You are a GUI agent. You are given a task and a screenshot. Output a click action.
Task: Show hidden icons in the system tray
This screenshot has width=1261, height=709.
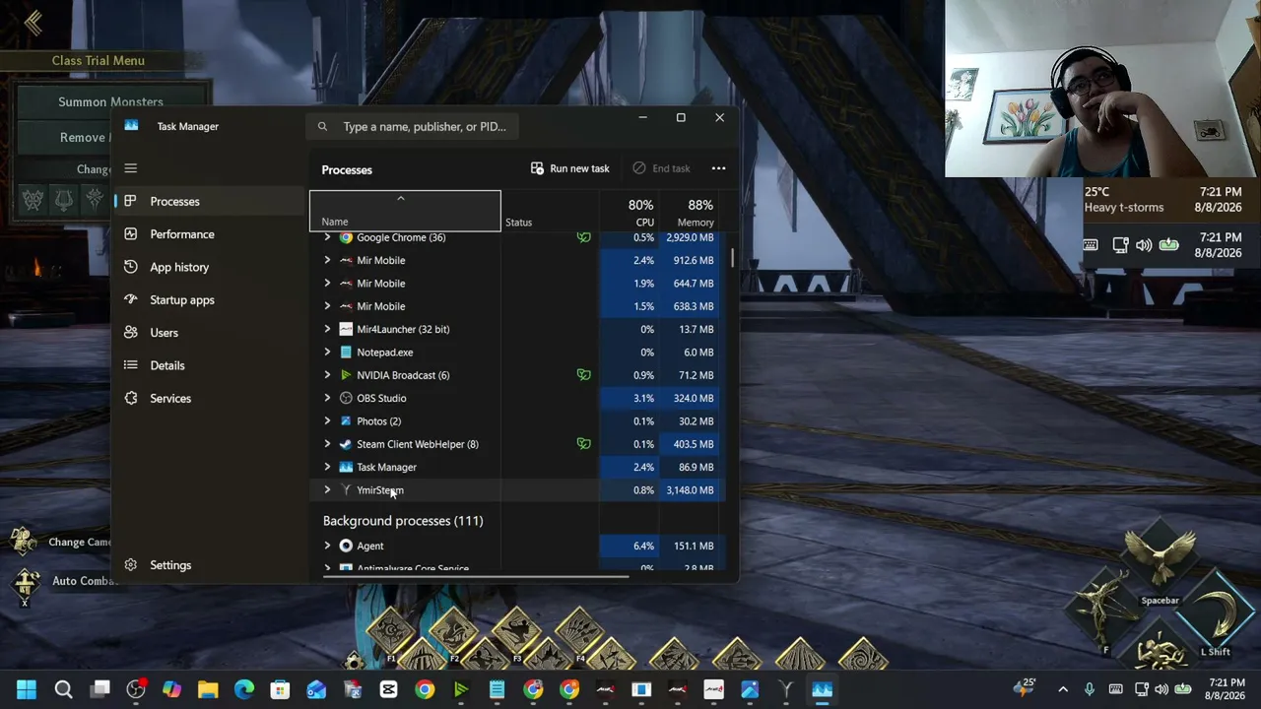pos(1063,689)
